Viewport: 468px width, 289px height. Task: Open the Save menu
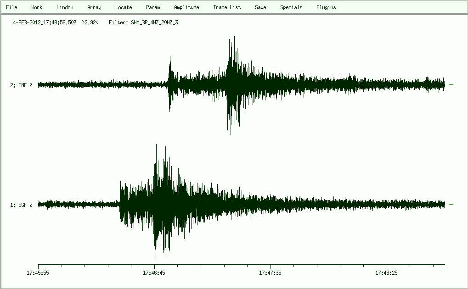tap(260, 7)
